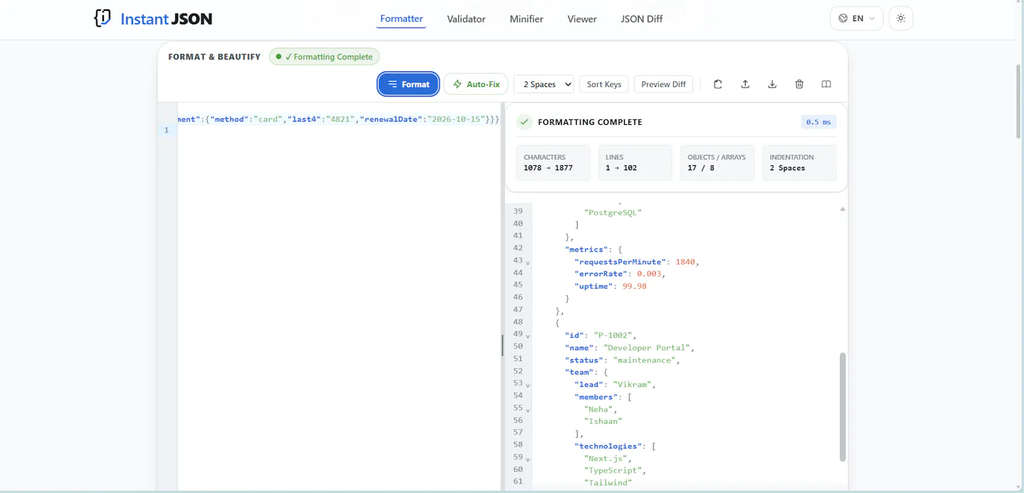Screen dimensions: 1024x493
Task: Collapse the fold arrow at line 55
Action: (x=528, y=410)
